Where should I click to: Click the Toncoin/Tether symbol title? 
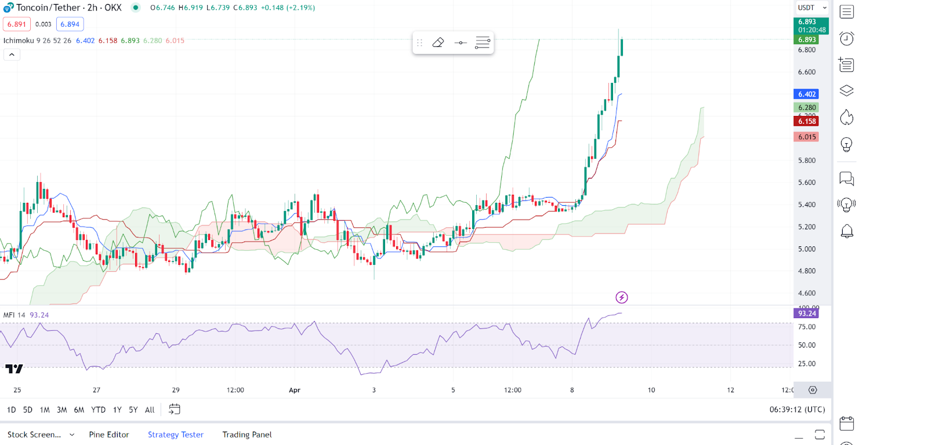pos(48,8)
